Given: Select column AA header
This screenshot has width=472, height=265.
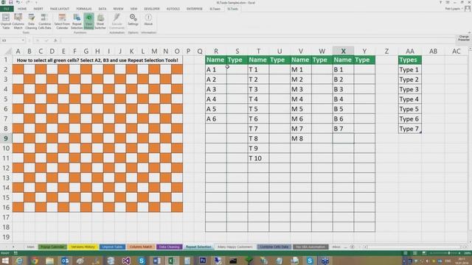Looking at the screenshot, I should (x=410, y=52).
